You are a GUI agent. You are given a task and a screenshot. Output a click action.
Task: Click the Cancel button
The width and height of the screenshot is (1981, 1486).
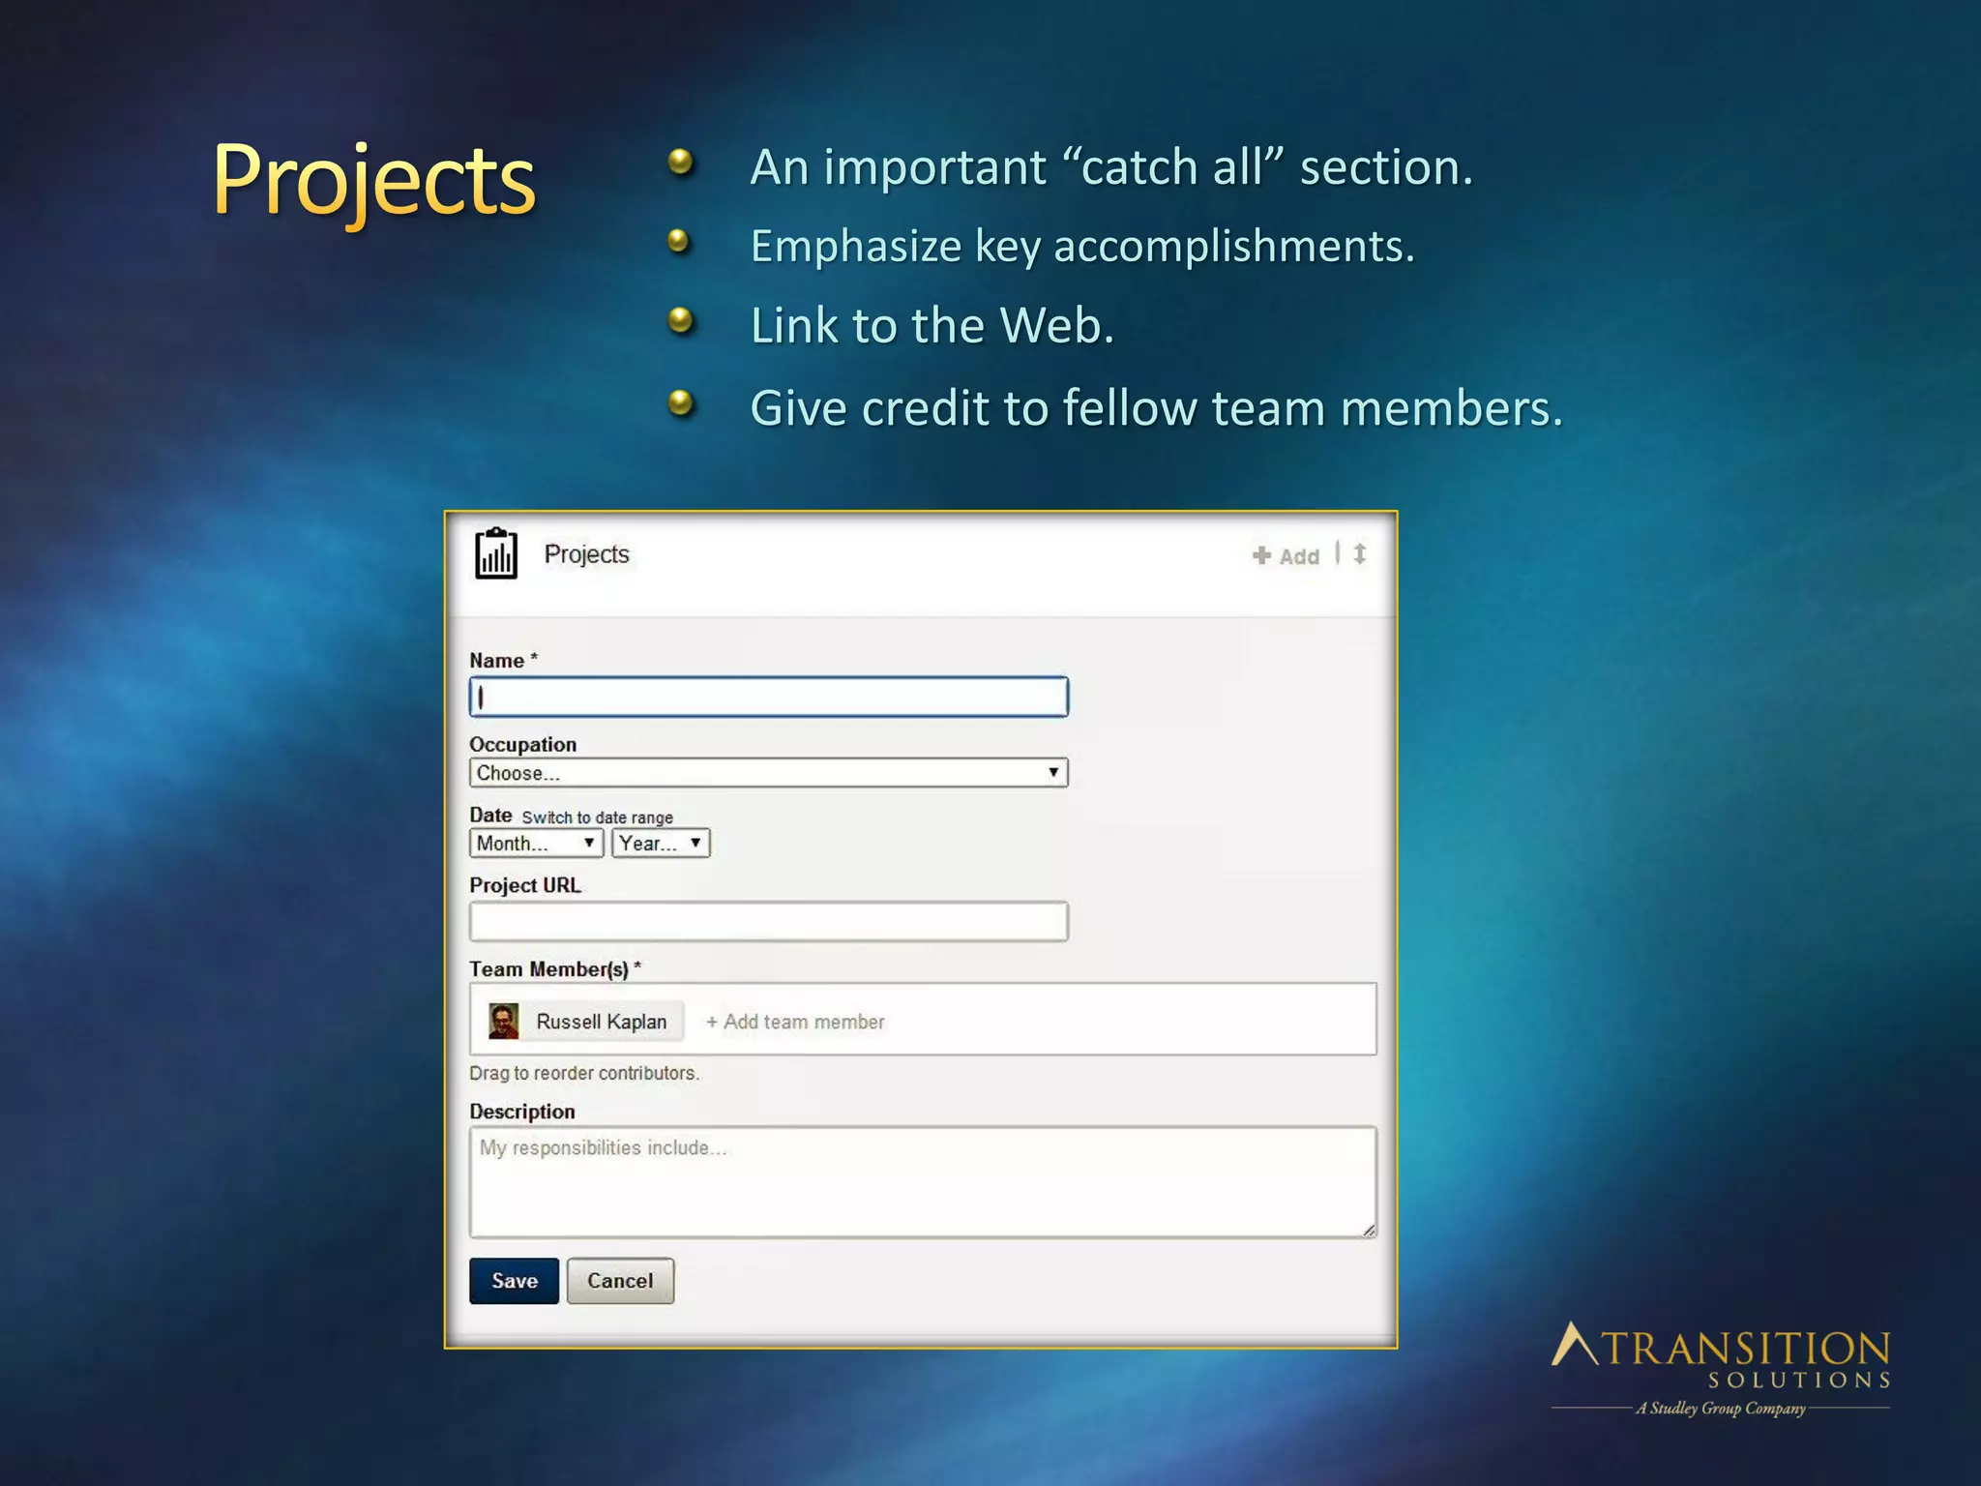pyautogui.click(x=620, y=1281)
